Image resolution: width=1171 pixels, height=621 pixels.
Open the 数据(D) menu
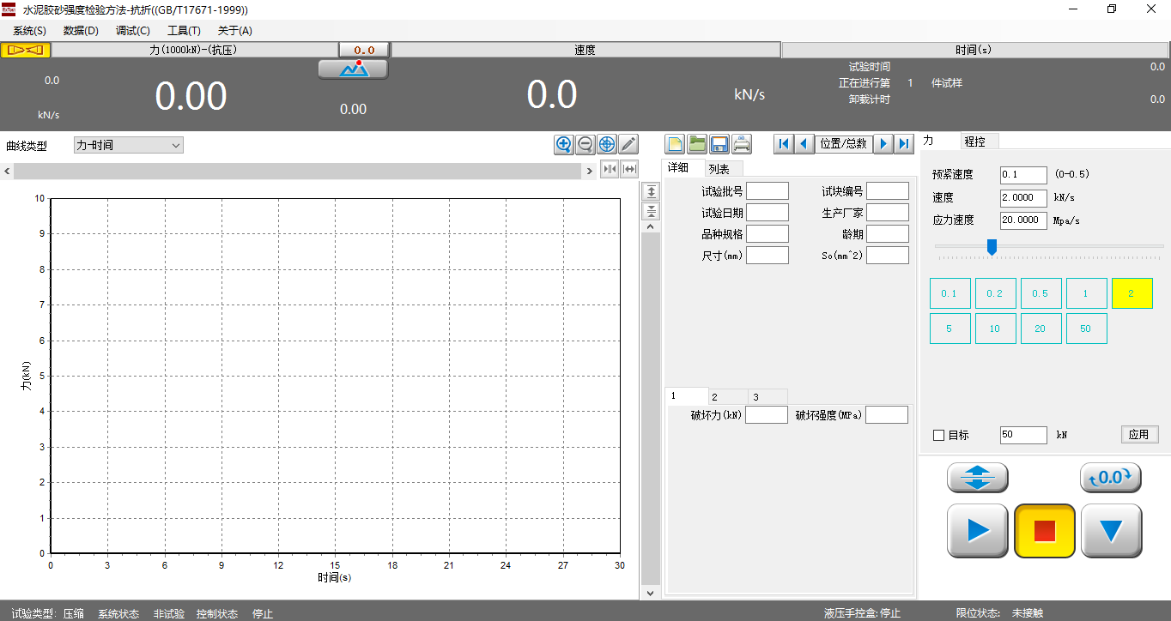pyautogui.click(x=81, y=31)
